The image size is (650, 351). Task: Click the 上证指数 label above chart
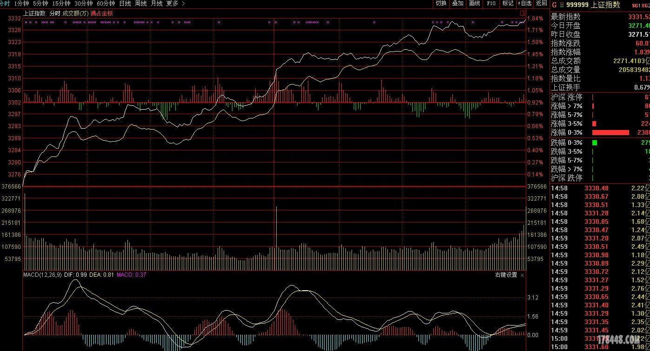point(34,13)
